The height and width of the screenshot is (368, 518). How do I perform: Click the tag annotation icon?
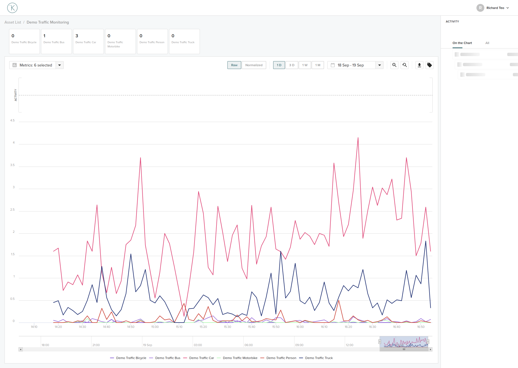click(430, 65)
